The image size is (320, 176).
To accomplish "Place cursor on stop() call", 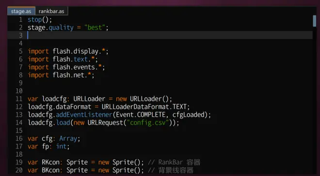I will [x=40, y=20].
